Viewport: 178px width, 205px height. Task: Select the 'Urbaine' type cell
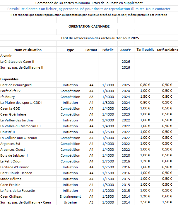(70, 202)
